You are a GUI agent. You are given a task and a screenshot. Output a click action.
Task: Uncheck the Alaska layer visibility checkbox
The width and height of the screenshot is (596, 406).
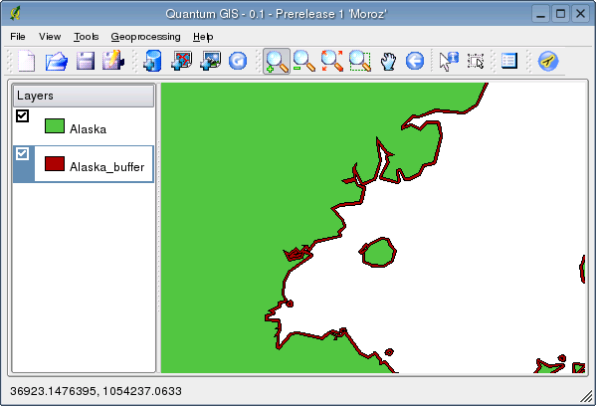23,116
